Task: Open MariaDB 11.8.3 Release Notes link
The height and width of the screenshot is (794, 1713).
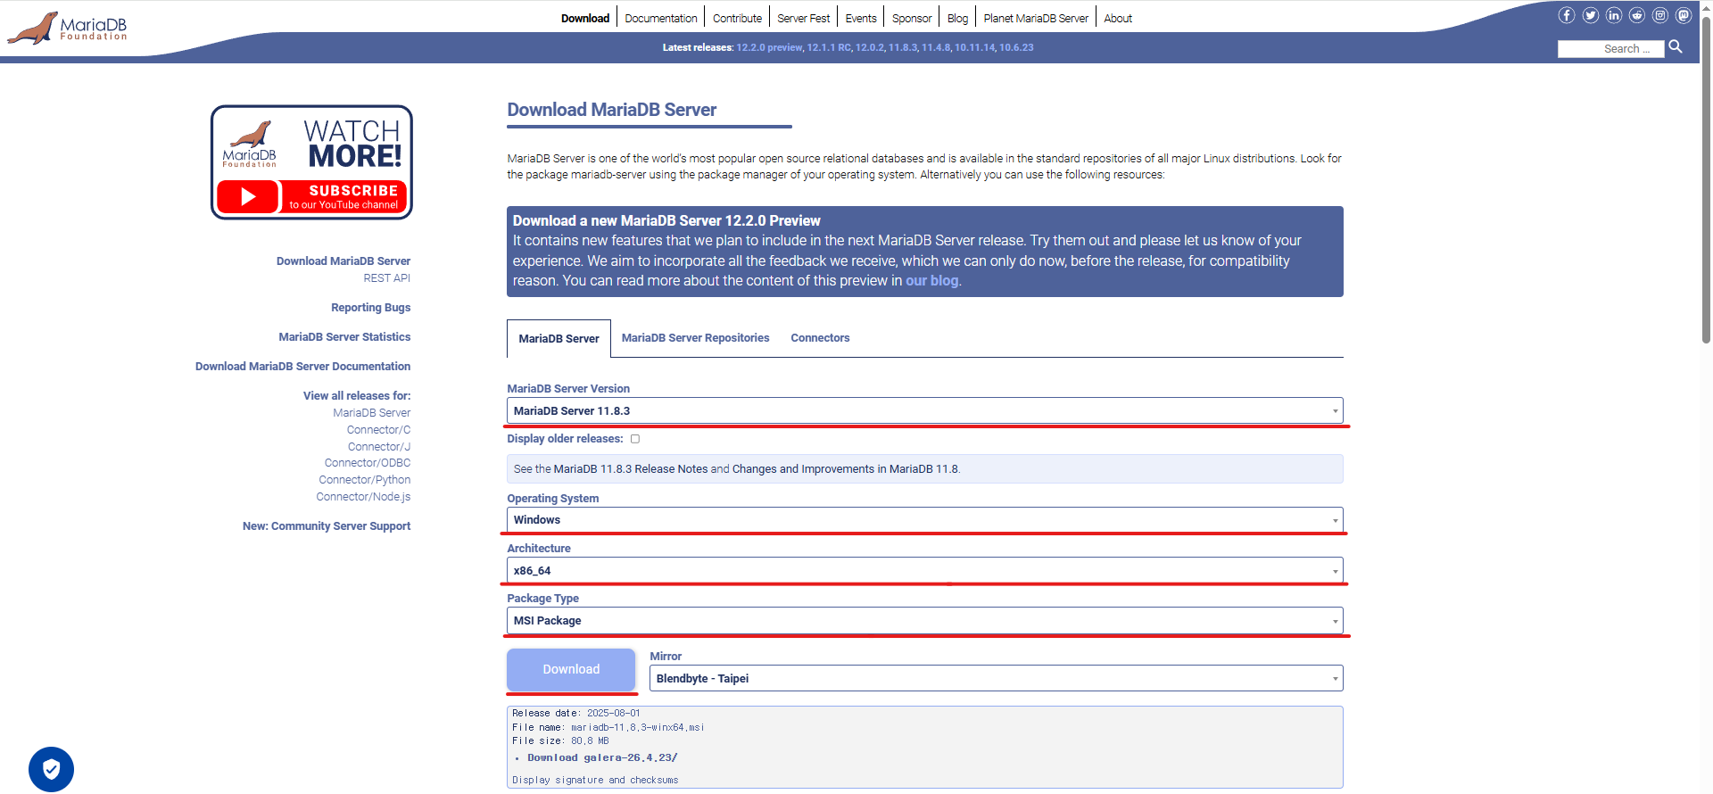Action: [x=631, y=469]
